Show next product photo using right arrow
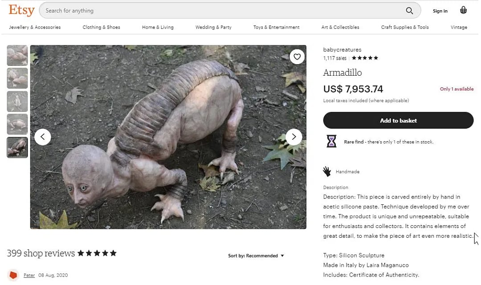 [294, 137]
